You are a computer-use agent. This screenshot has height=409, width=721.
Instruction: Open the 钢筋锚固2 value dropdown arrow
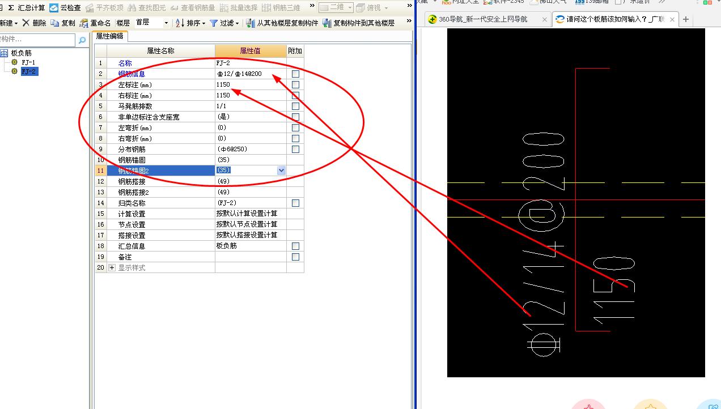point(281,171)
